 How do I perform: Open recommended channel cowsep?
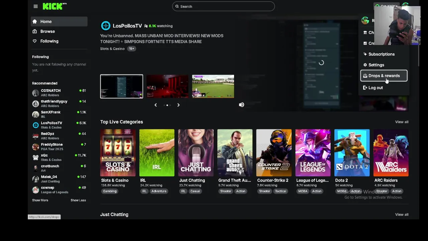coord(59,189)
